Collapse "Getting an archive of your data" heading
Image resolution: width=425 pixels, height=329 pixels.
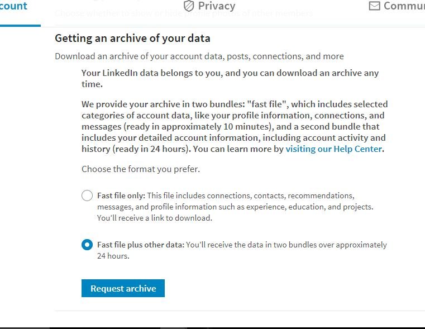coord(132,38)
